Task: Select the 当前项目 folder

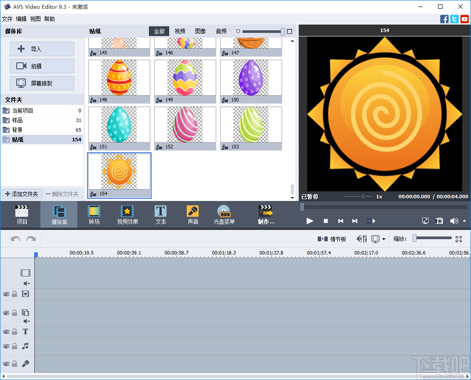Action: pyautogui.click(x=42, y=111)
